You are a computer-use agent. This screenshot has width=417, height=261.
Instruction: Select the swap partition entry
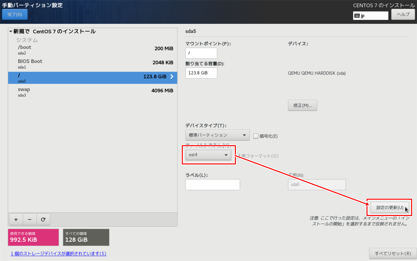tap(65, 92)
